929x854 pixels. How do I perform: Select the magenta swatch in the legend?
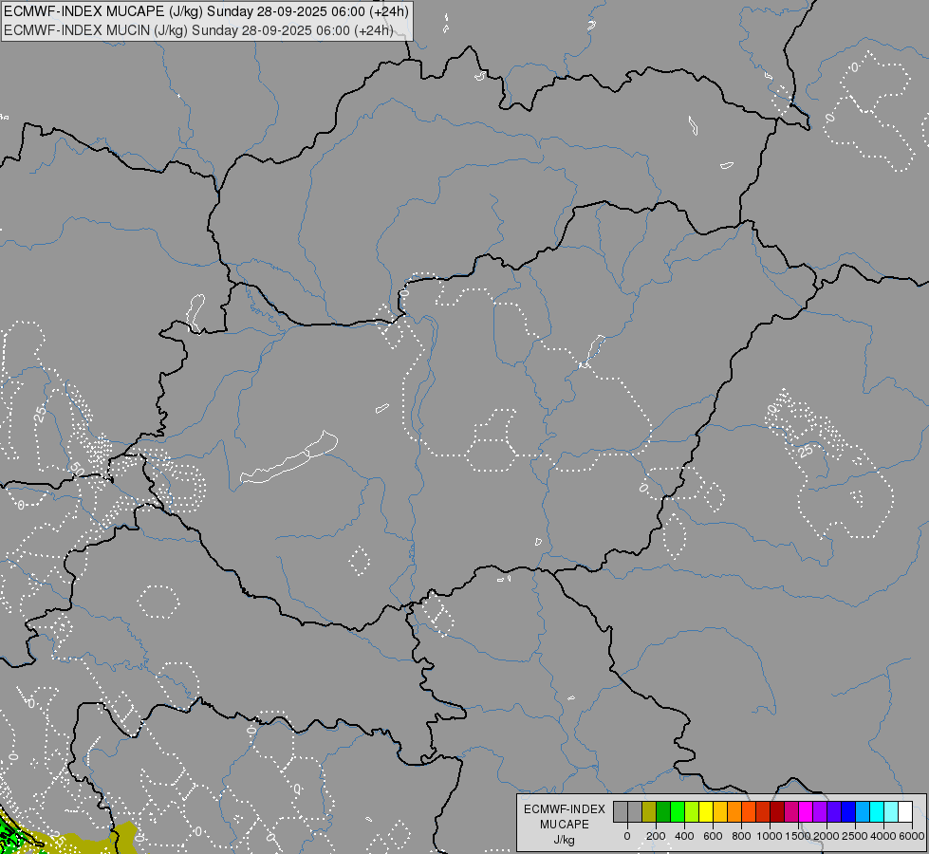[x=807, y=811]
